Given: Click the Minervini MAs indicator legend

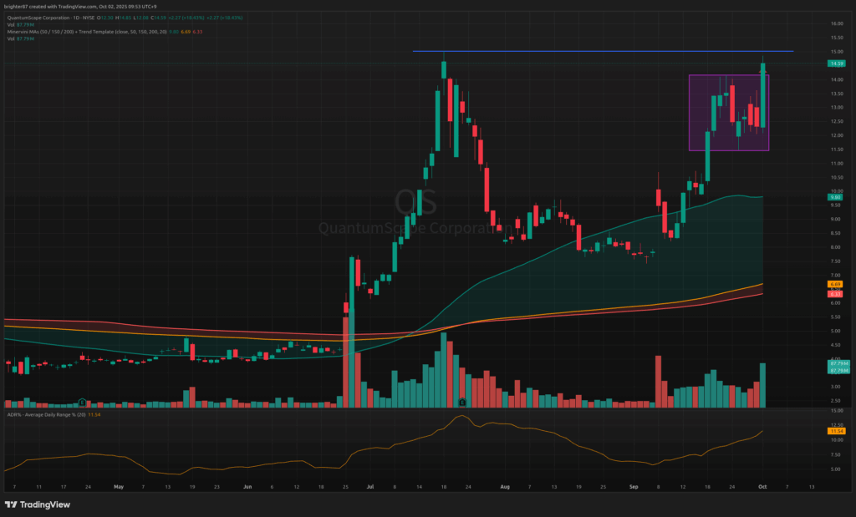Looking at the screenshot, I should tap(84, 32).
